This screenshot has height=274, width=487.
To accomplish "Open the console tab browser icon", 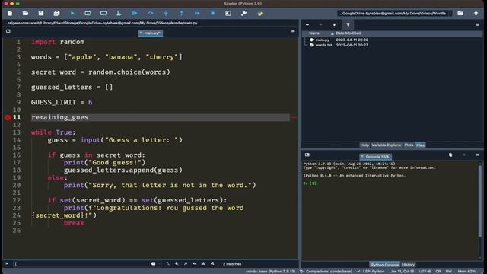I will [307, 155].
